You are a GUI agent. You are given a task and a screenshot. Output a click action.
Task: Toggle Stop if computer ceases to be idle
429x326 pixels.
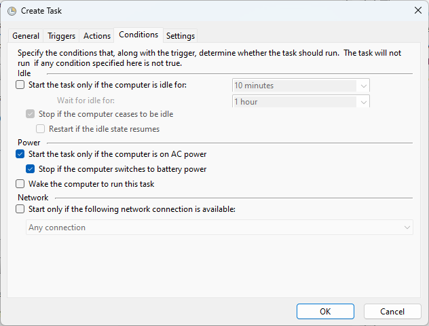point(31,114)
